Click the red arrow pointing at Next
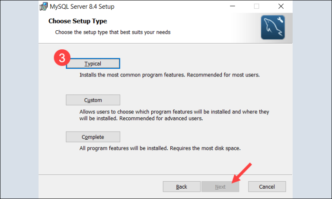The width and height of the screenshot is (332, 199). [x=243, y=173]
